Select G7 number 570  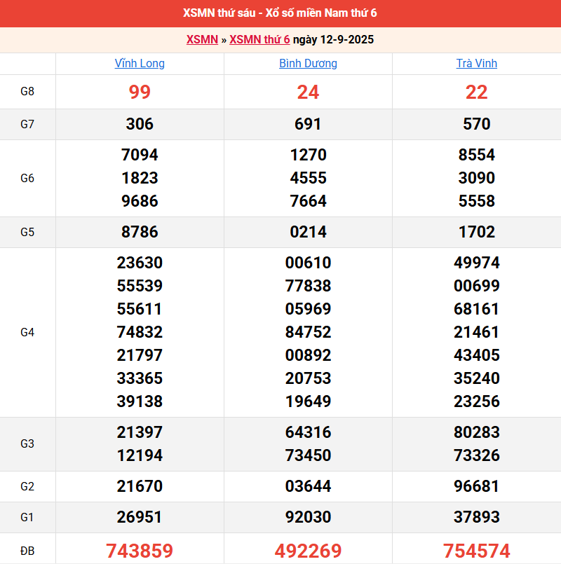[477, 124]
